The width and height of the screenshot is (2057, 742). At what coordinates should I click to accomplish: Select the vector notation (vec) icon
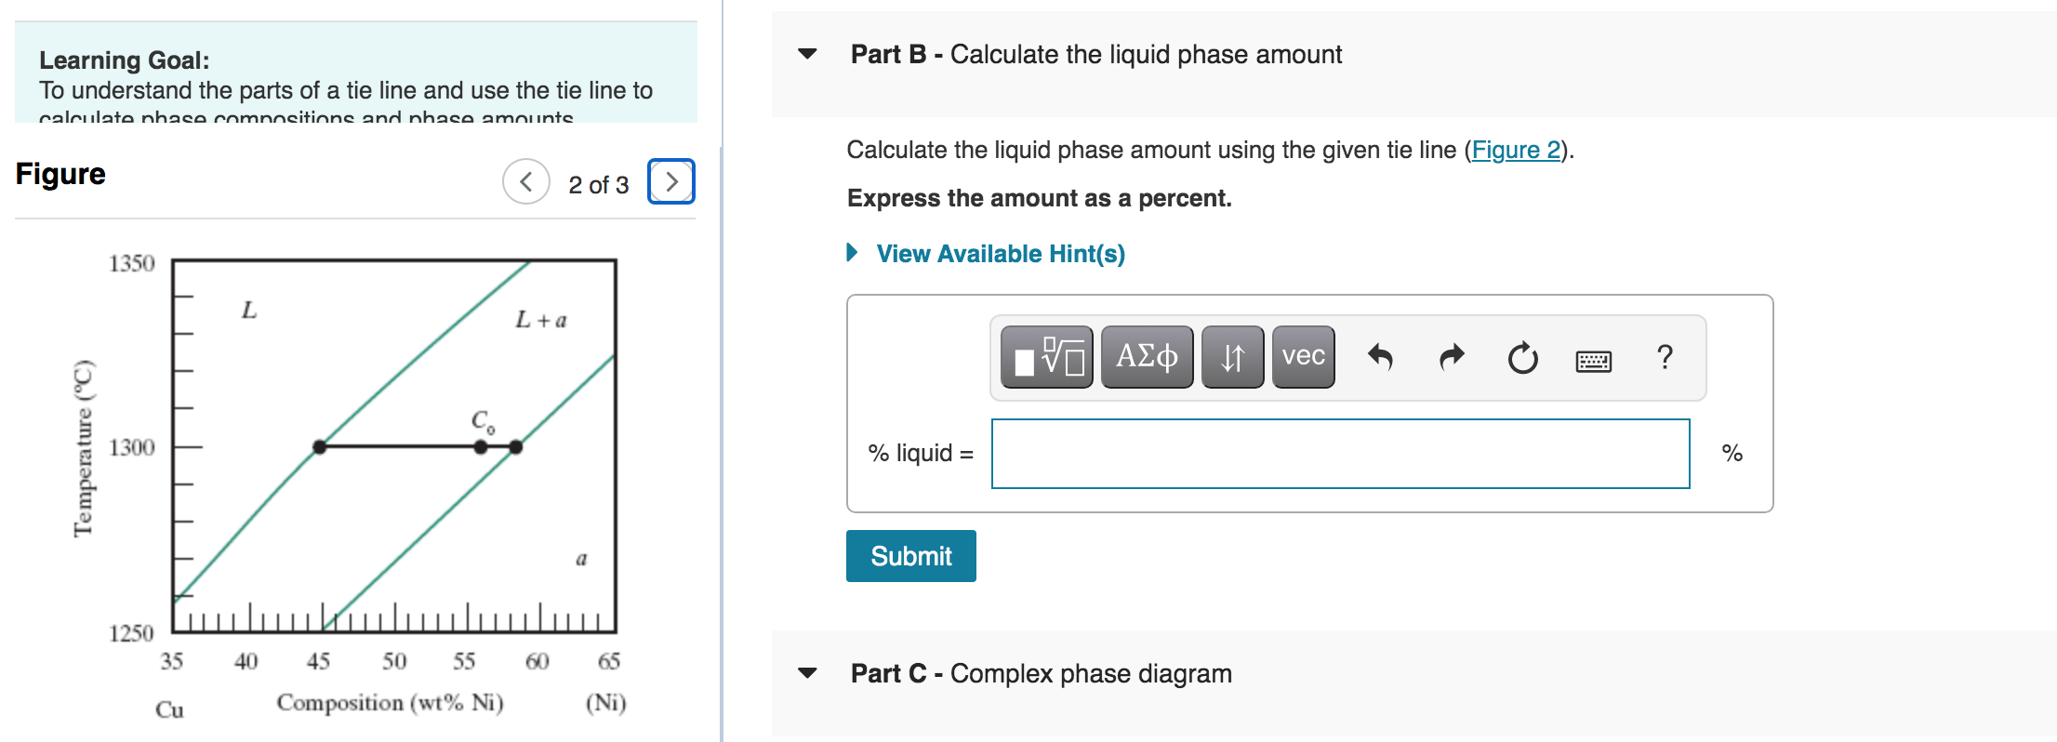[1302, 357]
